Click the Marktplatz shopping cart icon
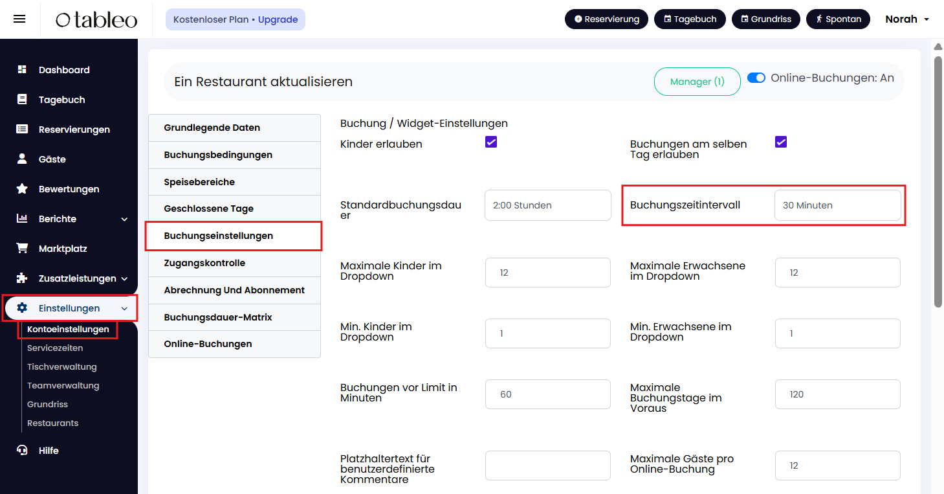 [x=22, y=249]
